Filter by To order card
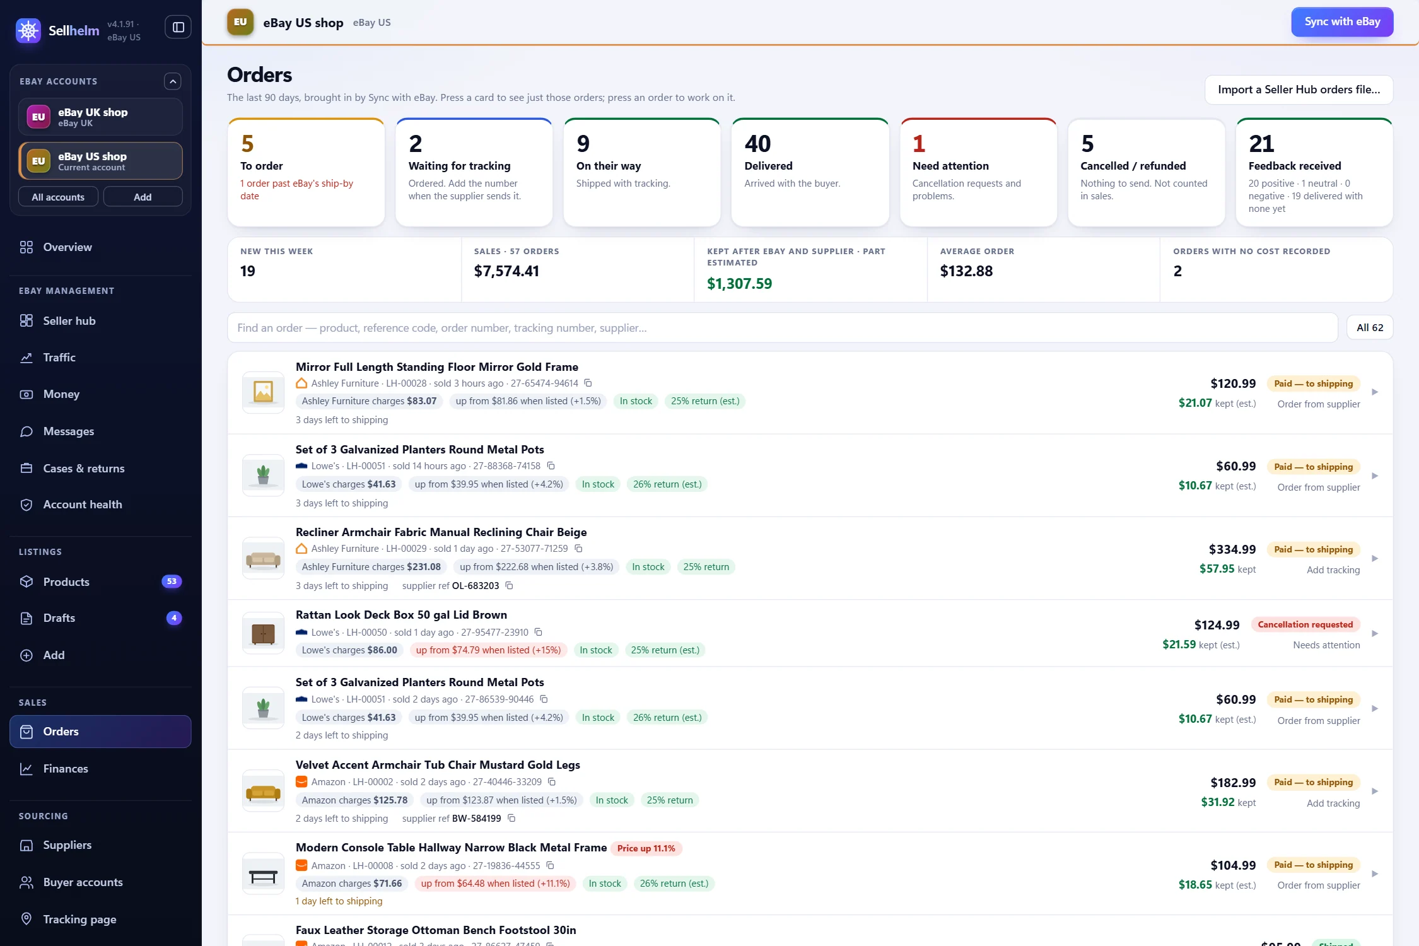Screen dimensions: 1419x946 point(306,172)
